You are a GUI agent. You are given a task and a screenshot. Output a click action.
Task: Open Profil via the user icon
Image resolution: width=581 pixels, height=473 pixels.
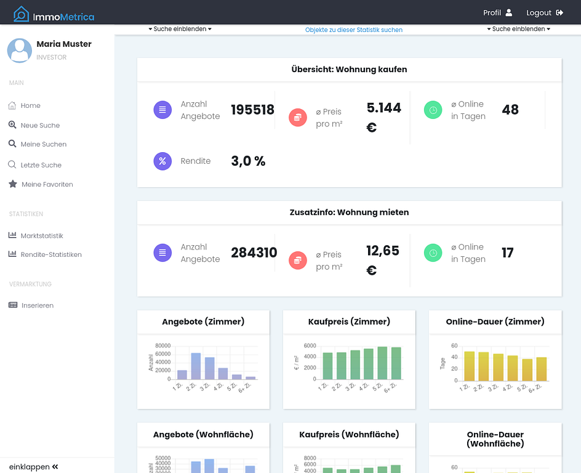[509, 13]
